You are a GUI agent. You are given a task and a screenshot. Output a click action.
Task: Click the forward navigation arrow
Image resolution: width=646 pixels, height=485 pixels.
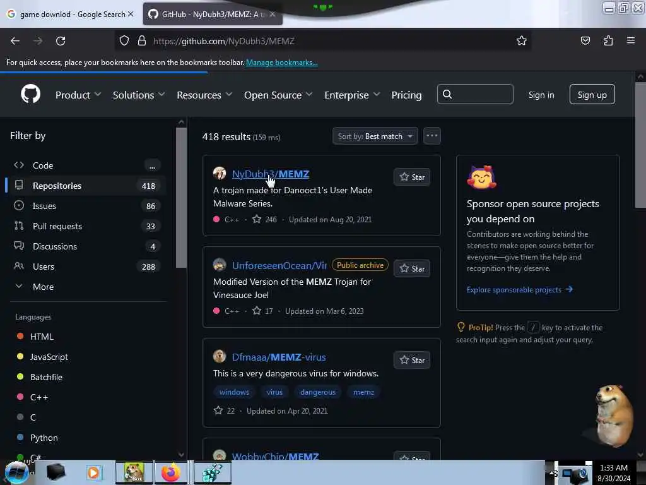click(x=37, y=41)
